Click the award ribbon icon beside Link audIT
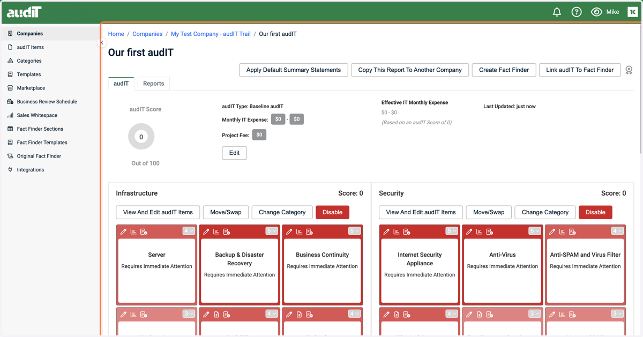 tap(629, 70)
